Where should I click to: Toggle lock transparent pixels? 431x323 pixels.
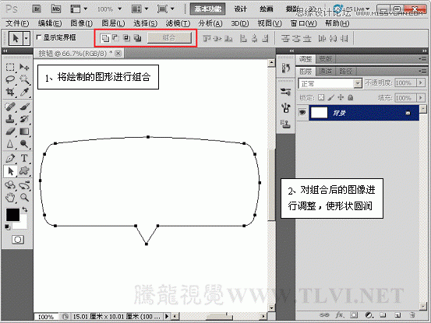coord(321,97)
